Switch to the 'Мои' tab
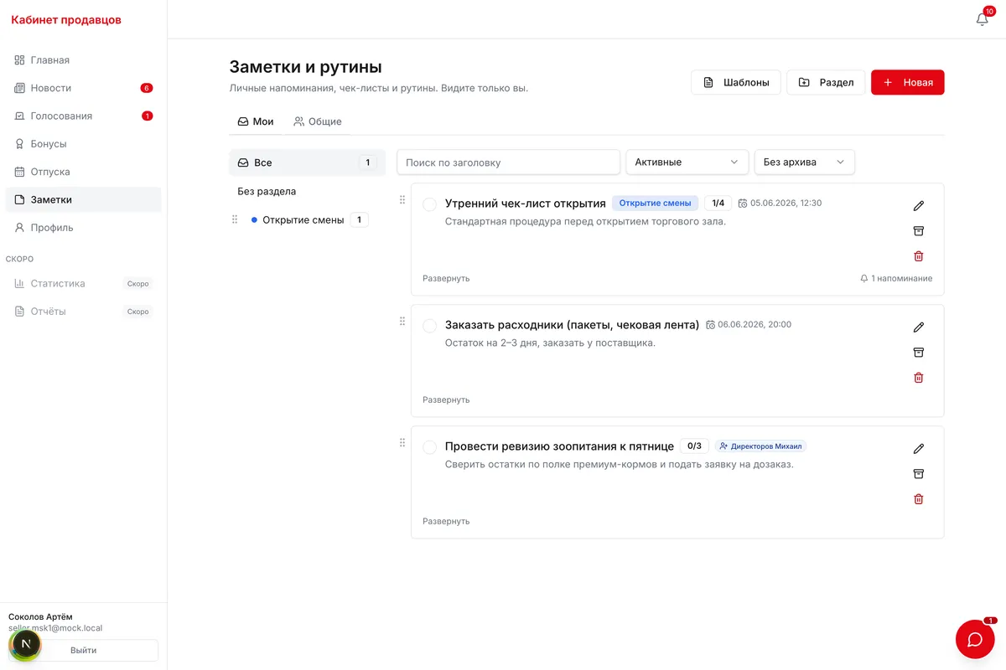Screen dimensions: 1006x670 (x=256, y=121)
